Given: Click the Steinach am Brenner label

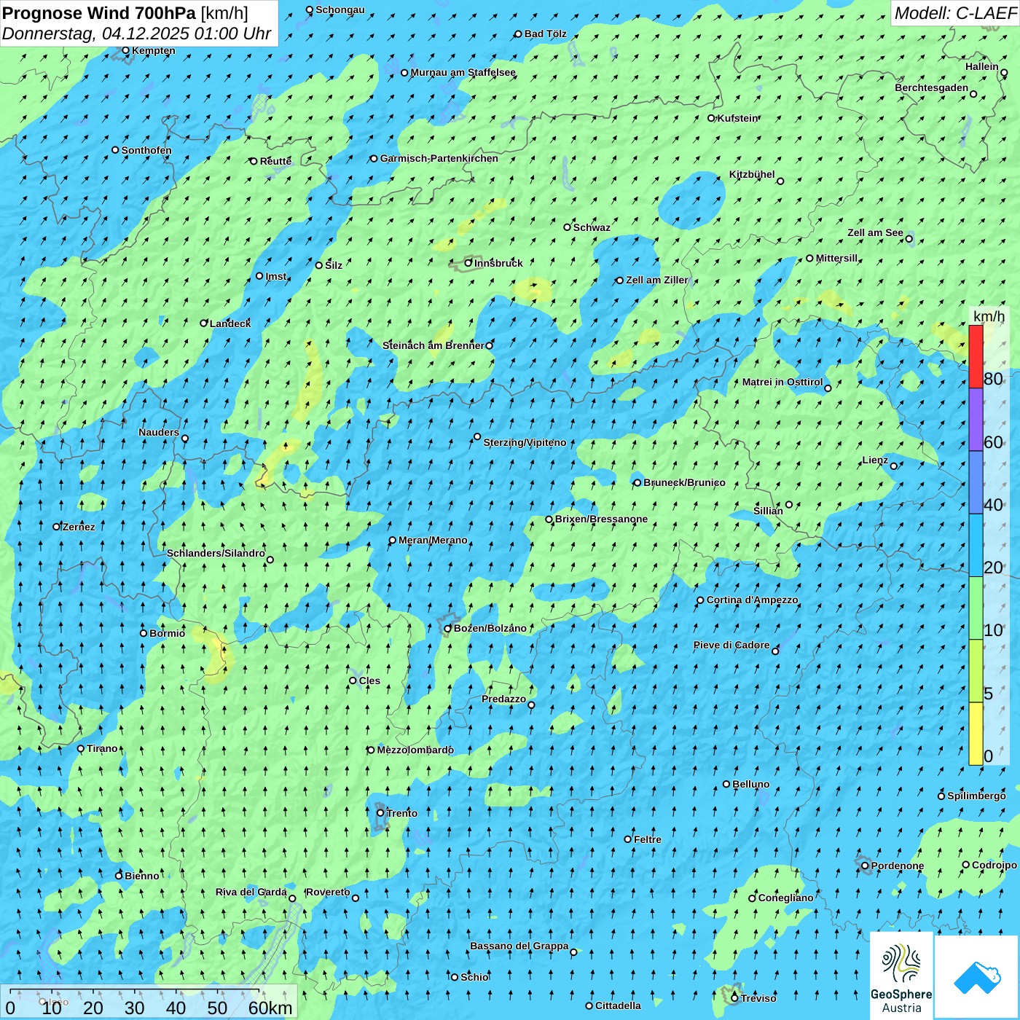Looking at the screenshot, I should [433, 345].
